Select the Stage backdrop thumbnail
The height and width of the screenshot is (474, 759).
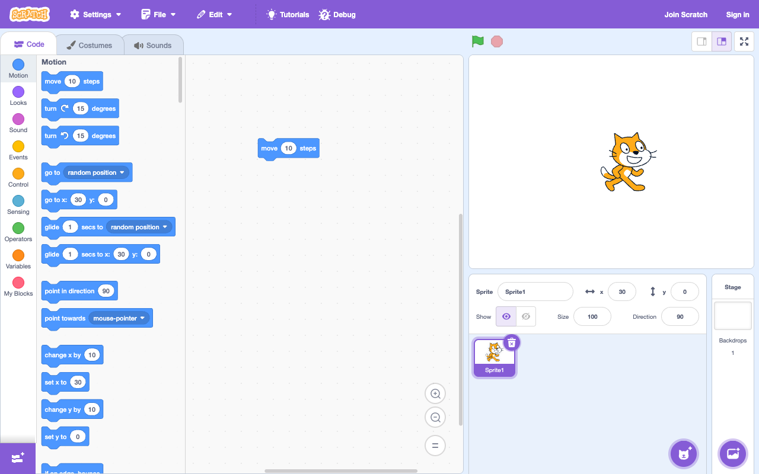[x=733, y=315]
